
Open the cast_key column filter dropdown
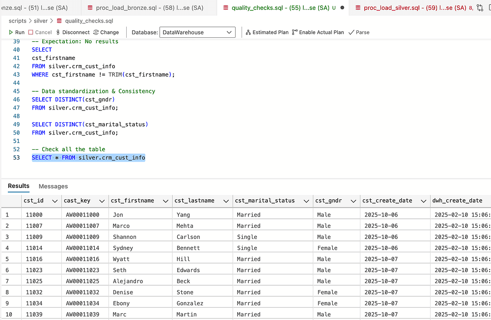102,201
